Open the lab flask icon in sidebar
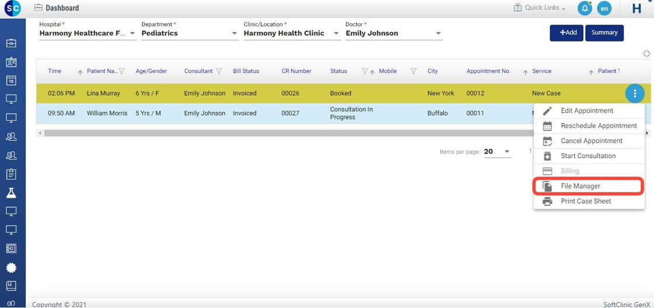The image size is (654, 308). click(x=11, y=193)
